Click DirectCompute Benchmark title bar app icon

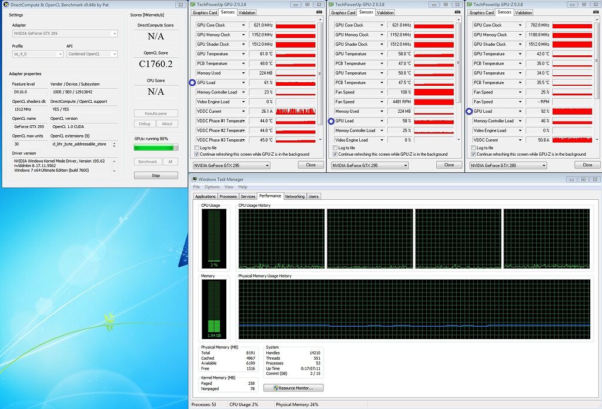pos(6,5)
